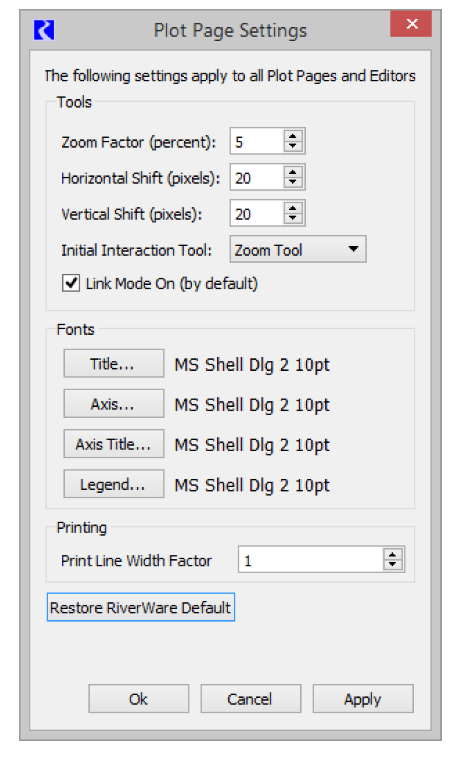The height and width of the screenshot is (776, 457).
Task: Increase Horizontal Shift using up arrow
Action: pyautogui.click(x=293, y=173)
